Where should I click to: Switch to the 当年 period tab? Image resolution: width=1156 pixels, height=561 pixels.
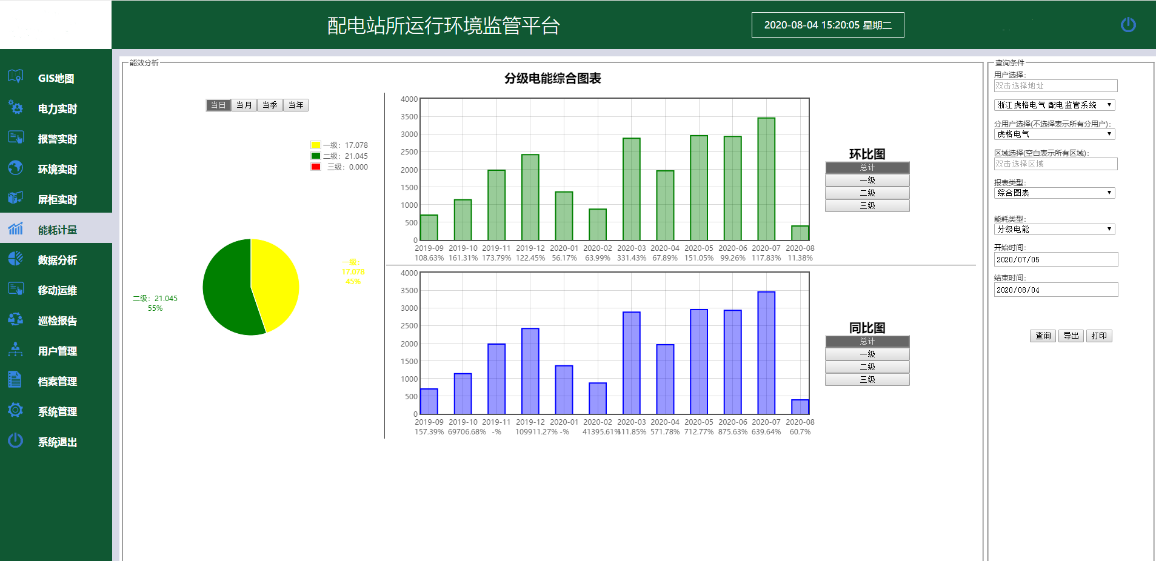click(x=296, y=105)
